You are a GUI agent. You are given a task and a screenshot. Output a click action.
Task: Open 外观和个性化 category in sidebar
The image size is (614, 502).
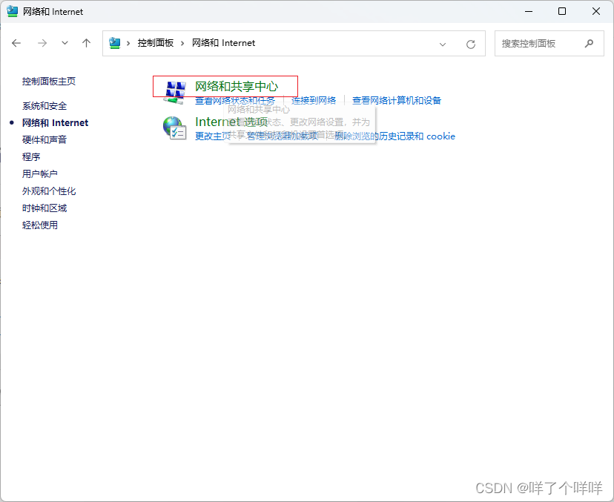tap(48, 191)
